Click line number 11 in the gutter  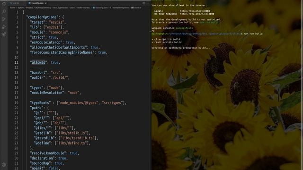click(17, 62)
